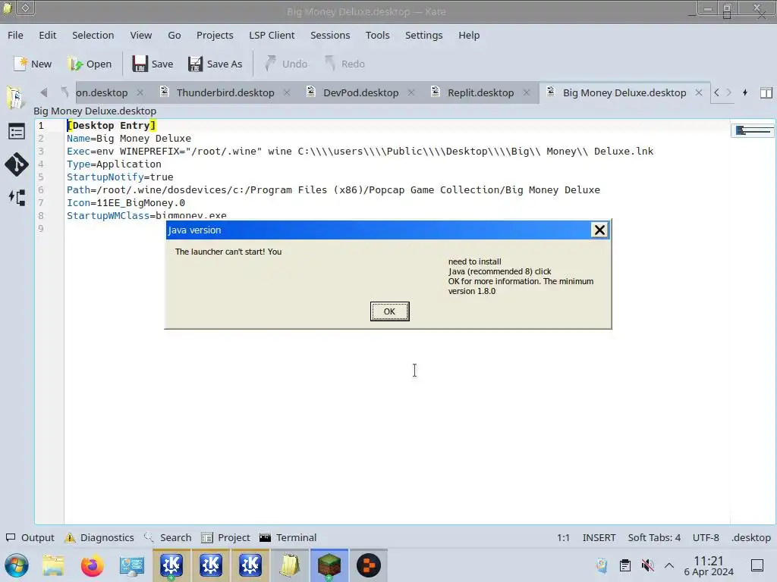
Task: Close the Thunderbird.desktop tab
Action: [x=287, y=92]
